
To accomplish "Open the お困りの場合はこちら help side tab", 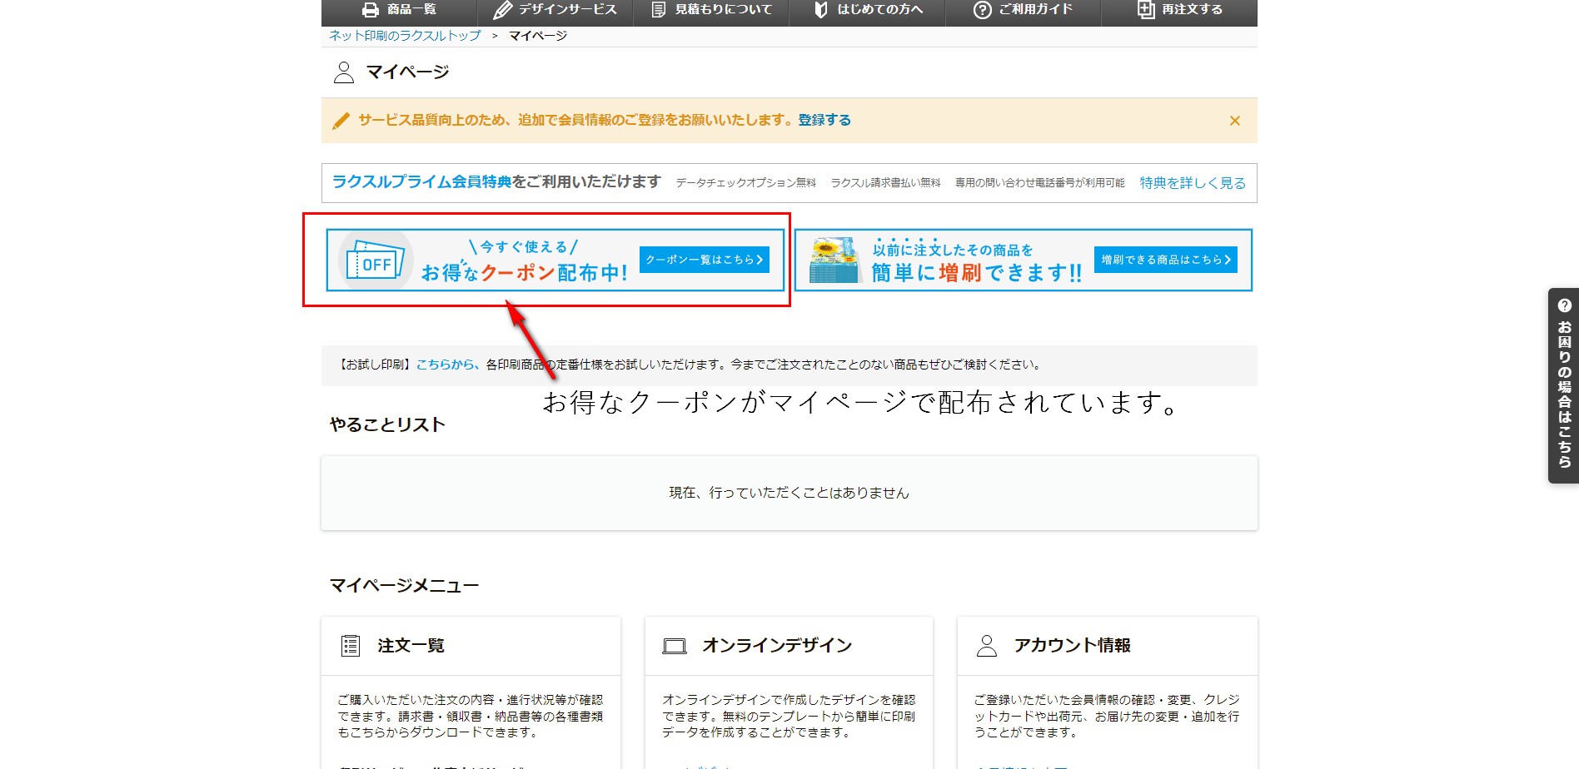I will [1563, 385].
